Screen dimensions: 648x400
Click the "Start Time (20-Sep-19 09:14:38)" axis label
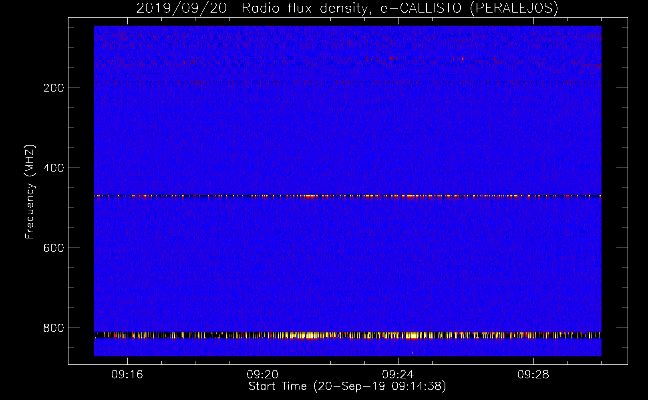[347, 386]
